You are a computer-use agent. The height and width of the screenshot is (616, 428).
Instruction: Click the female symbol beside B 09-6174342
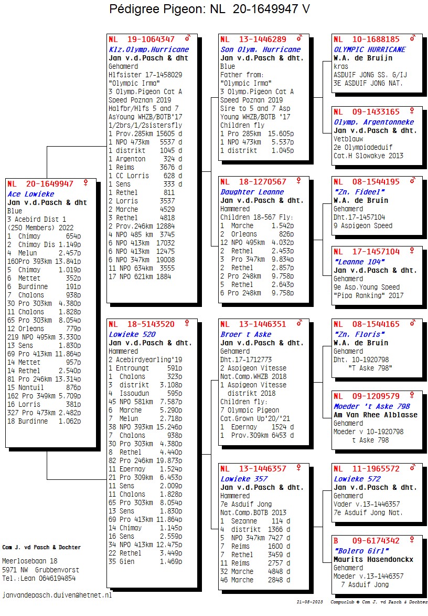pyautogui.click(x=412, y=540)
